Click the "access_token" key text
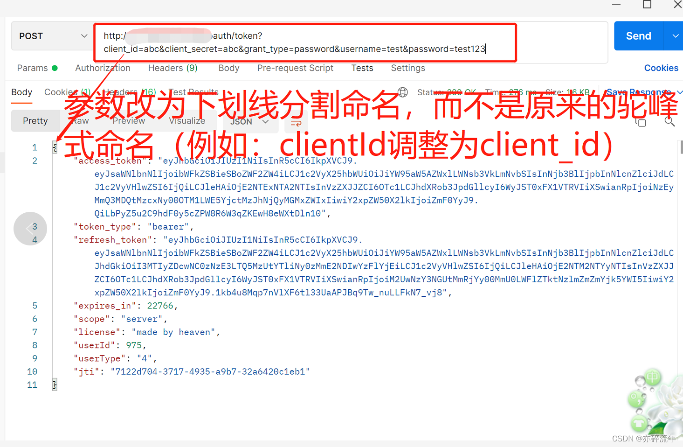The height and width of the screenshot is (447, 683). pos(110,161)
